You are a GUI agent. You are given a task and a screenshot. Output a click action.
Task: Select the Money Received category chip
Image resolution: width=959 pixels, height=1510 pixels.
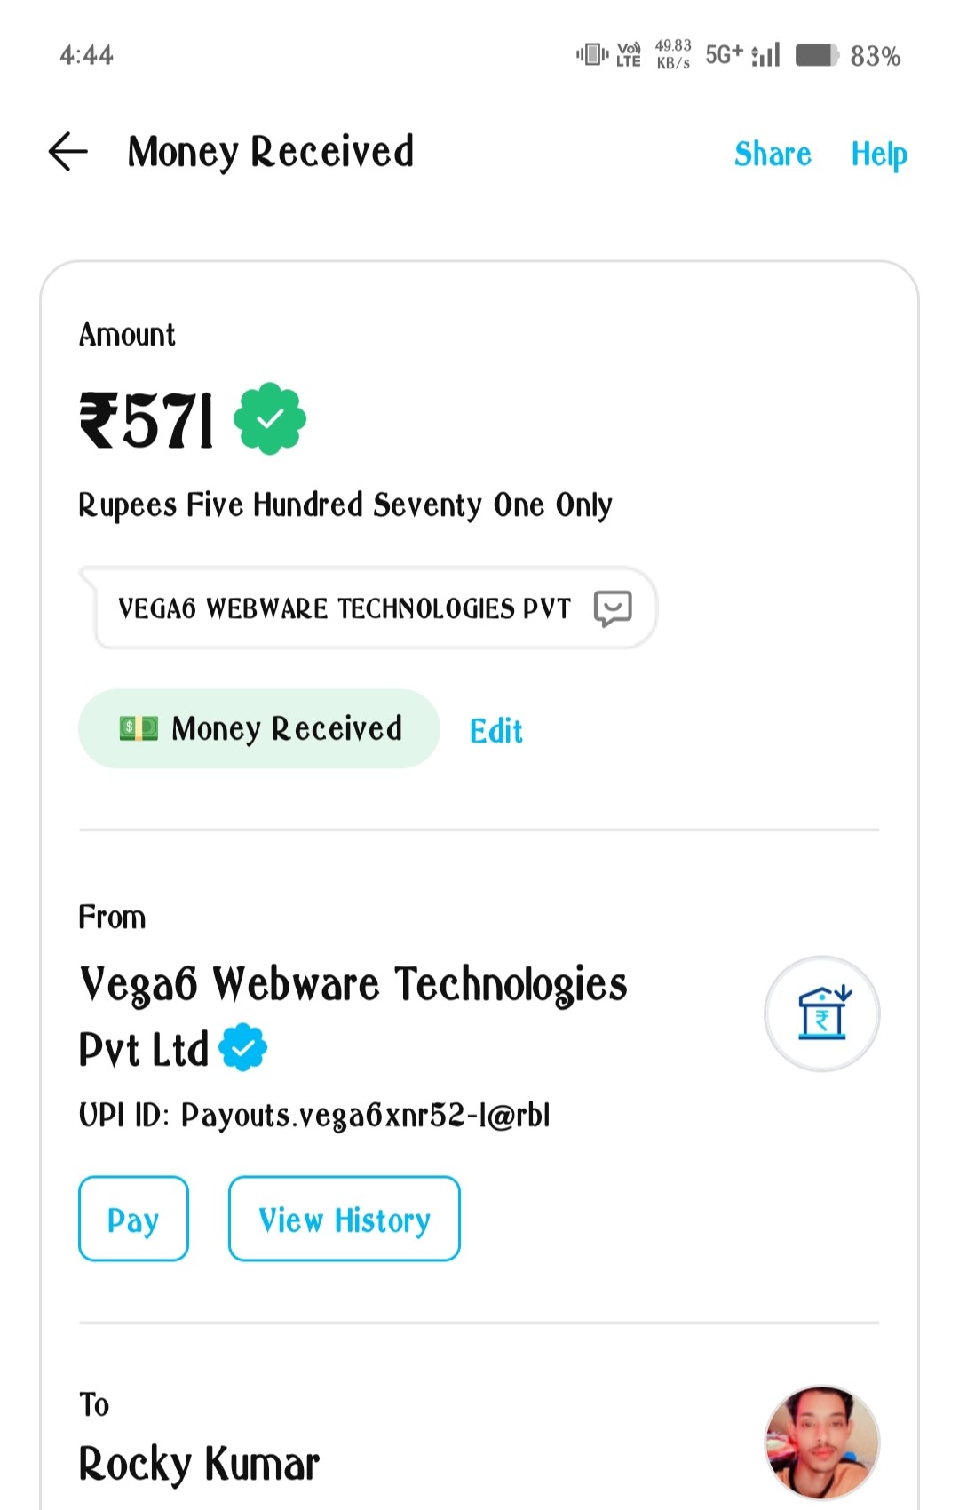click(x=259, y=729)
